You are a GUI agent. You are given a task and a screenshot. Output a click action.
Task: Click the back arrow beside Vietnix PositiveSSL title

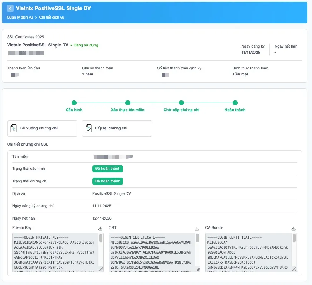10,8
